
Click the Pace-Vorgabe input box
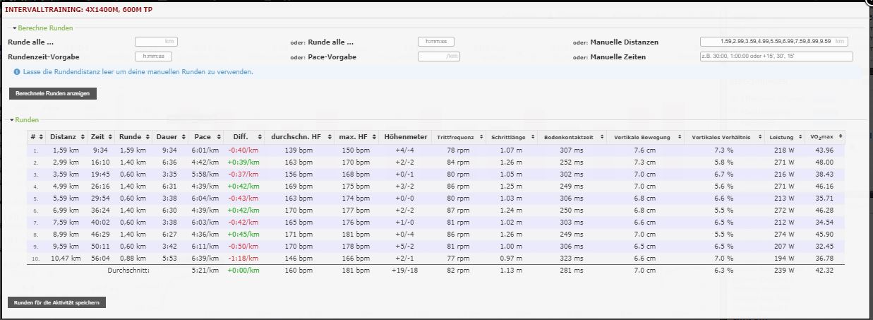[439, 57]
